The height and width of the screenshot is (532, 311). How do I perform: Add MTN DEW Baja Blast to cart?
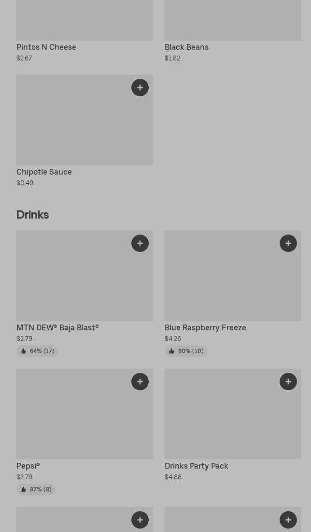click(x=140, y=243)
